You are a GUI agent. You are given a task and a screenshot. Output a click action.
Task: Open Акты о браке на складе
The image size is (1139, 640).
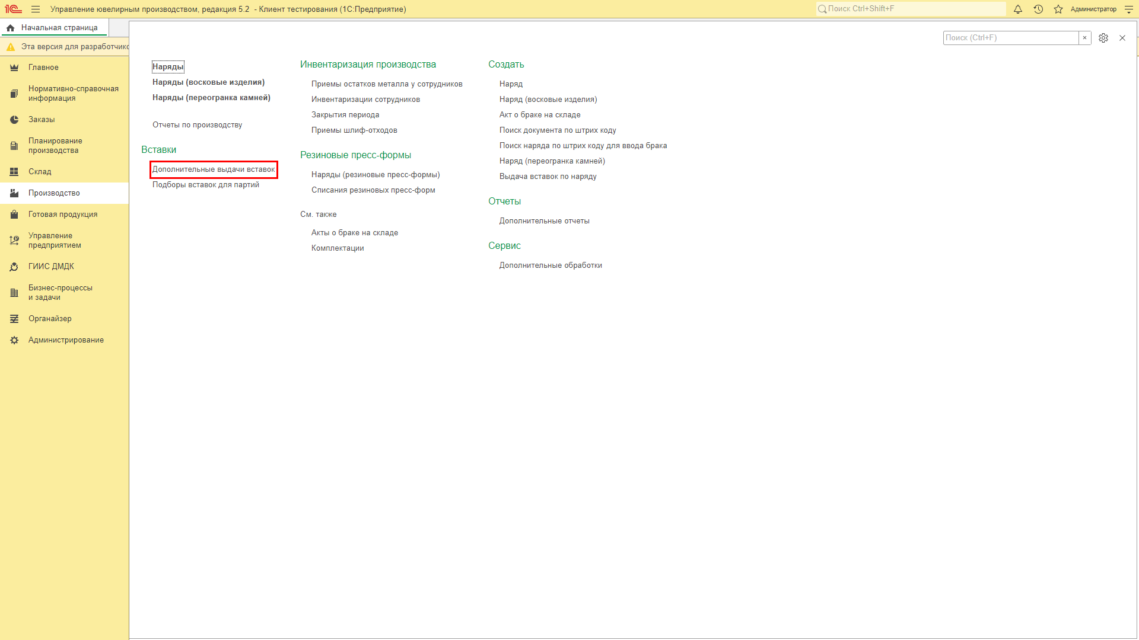coord(355,233)
